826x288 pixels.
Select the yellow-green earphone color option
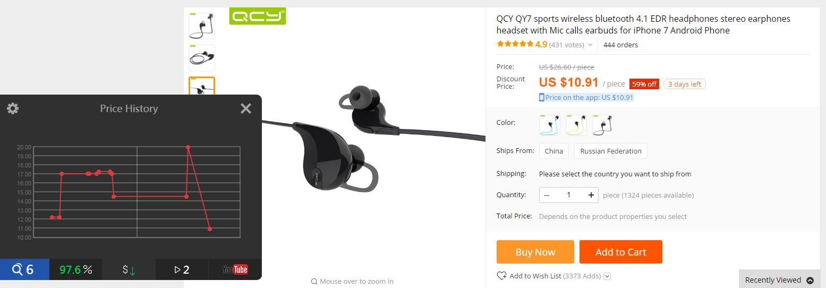576,125
